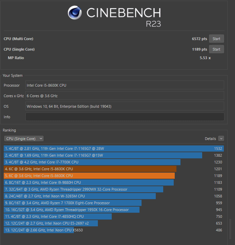
Task: Select ranking row 11 Core i7-4850HQ
Action: 114,216
